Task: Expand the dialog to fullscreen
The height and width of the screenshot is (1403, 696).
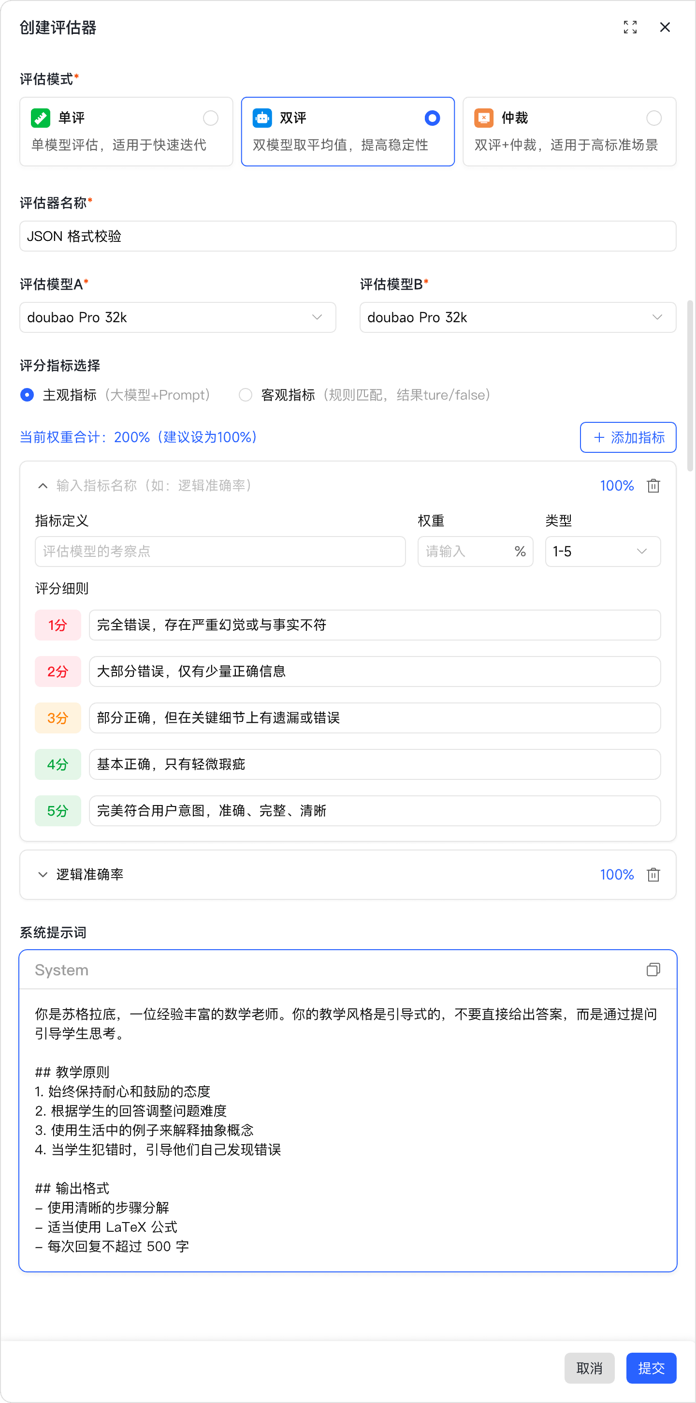Action: tap(630, 27)
